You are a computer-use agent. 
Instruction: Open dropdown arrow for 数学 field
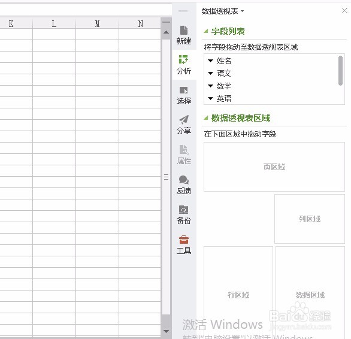click(x=210, y=86)
